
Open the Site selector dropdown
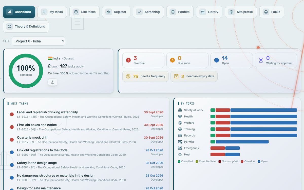tap(39, 41)
